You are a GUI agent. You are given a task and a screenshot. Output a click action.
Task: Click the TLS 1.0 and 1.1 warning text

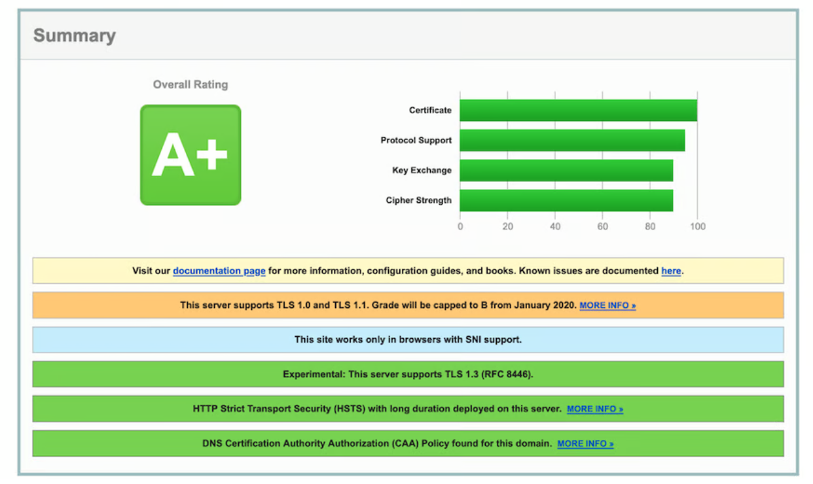point(378,305)
